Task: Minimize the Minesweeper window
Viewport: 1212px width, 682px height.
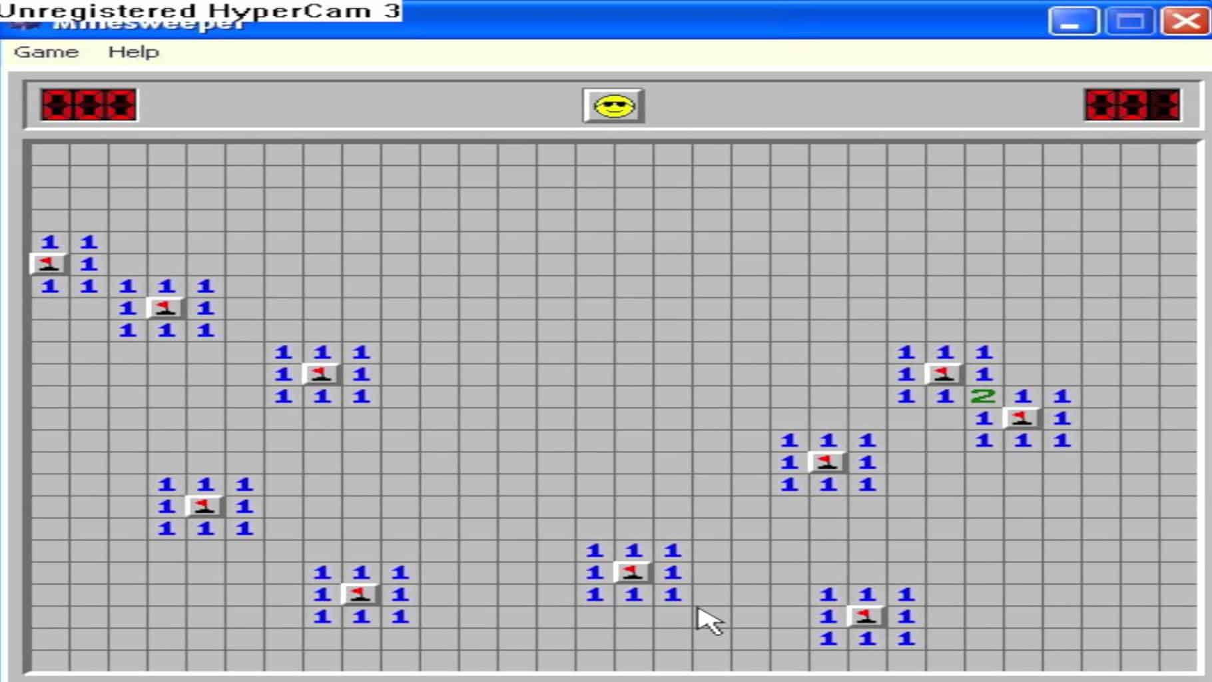Action: (1072, 21)
